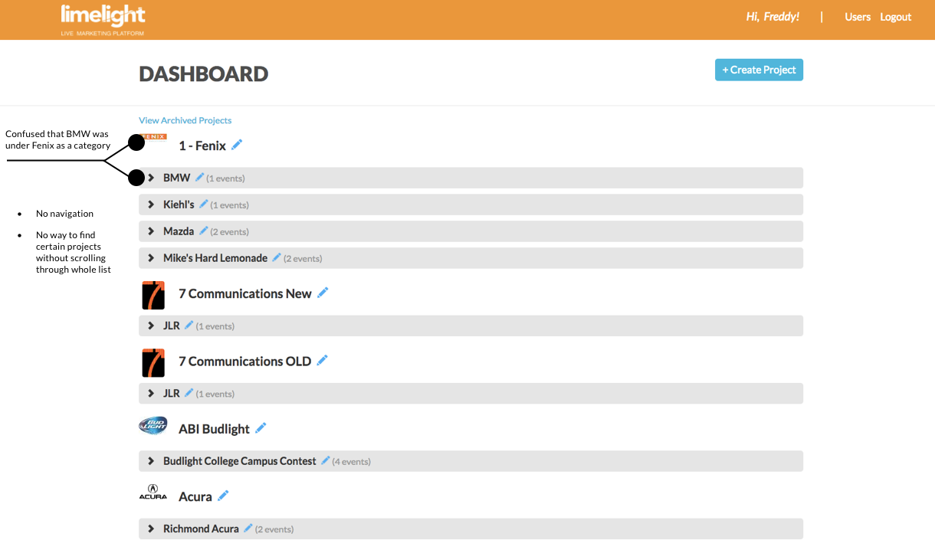Open View Archived Projects link
This screenshot has width=935, height=540.
click(185, 120)
